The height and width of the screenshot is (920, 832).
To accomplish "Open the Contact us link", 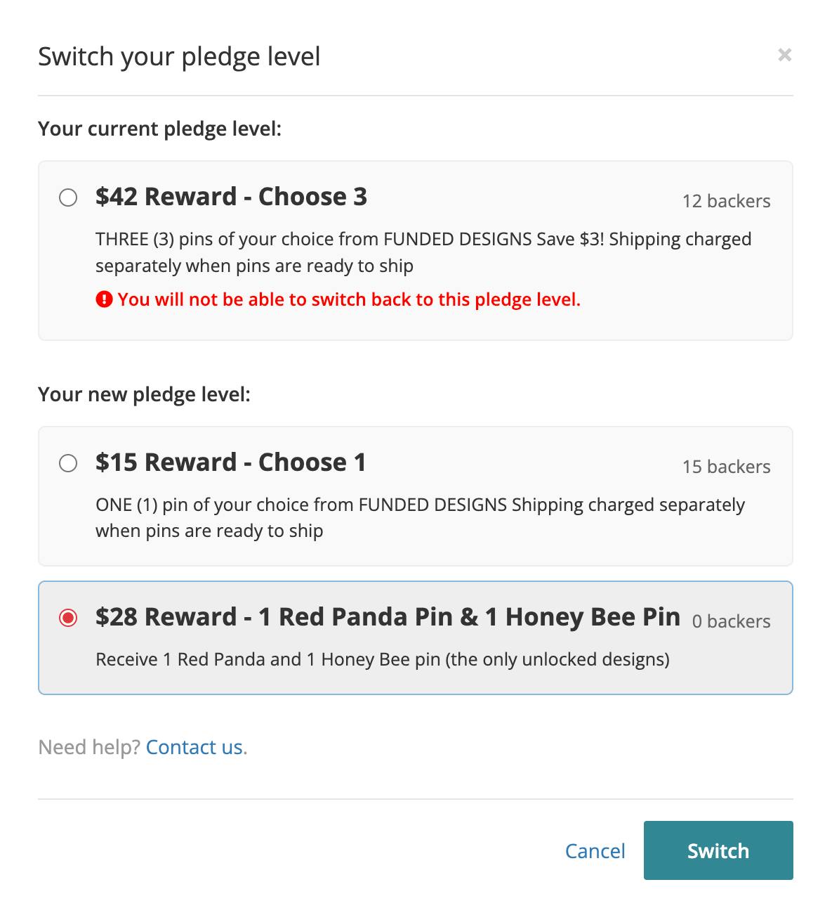I will (x=194, y=747).
